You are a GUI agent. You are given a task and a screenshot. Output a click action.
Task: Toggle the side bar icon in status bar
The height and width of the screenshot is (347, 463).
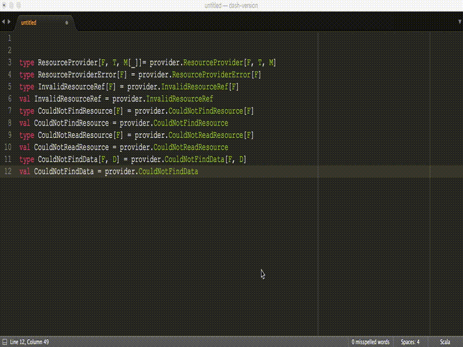(x=5, y=342)
